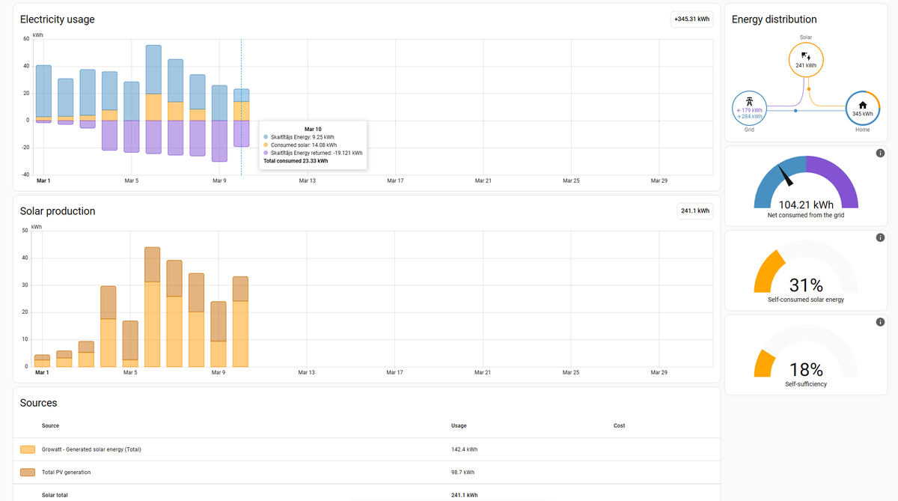The height and width of the screenshot is (501, 898).
Task: Click the 104.21 kWh gauge value
Action: 806,204
